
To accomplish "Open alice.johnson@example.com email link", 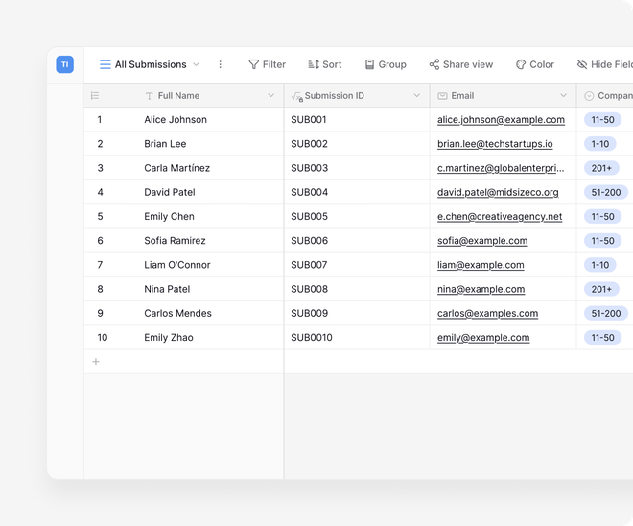I will click(501, 120).
